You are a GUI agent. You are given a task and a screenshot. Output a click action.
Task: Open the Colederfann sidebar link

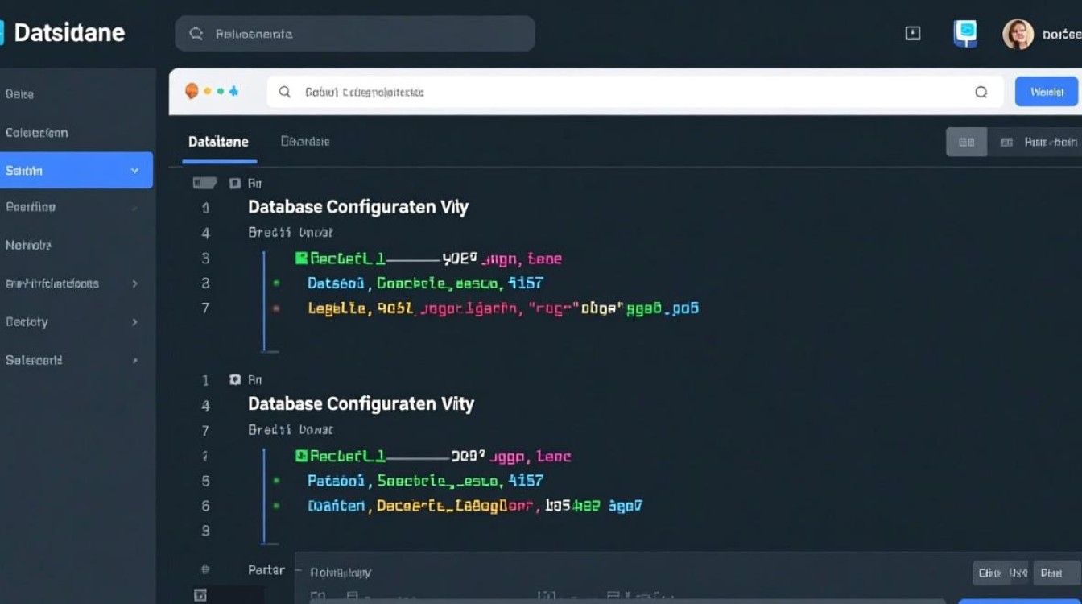[x=37, y=133]
